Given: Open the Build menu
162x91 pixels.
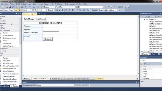Looking at the screenshot, I should point(18,4).
